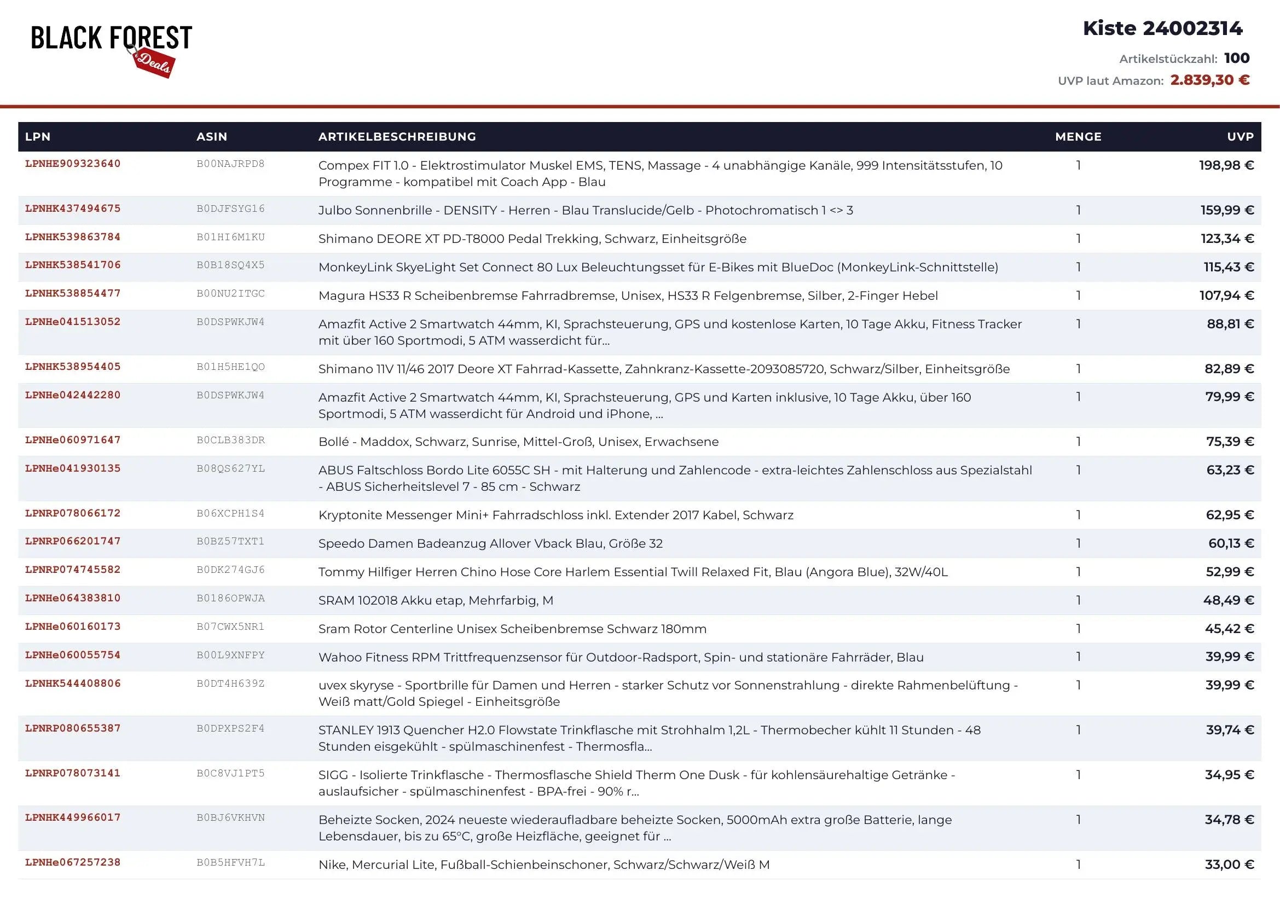Select LPN LPNHK449966017
This screenshot has height=905, width=1280.
coord(73,818)
